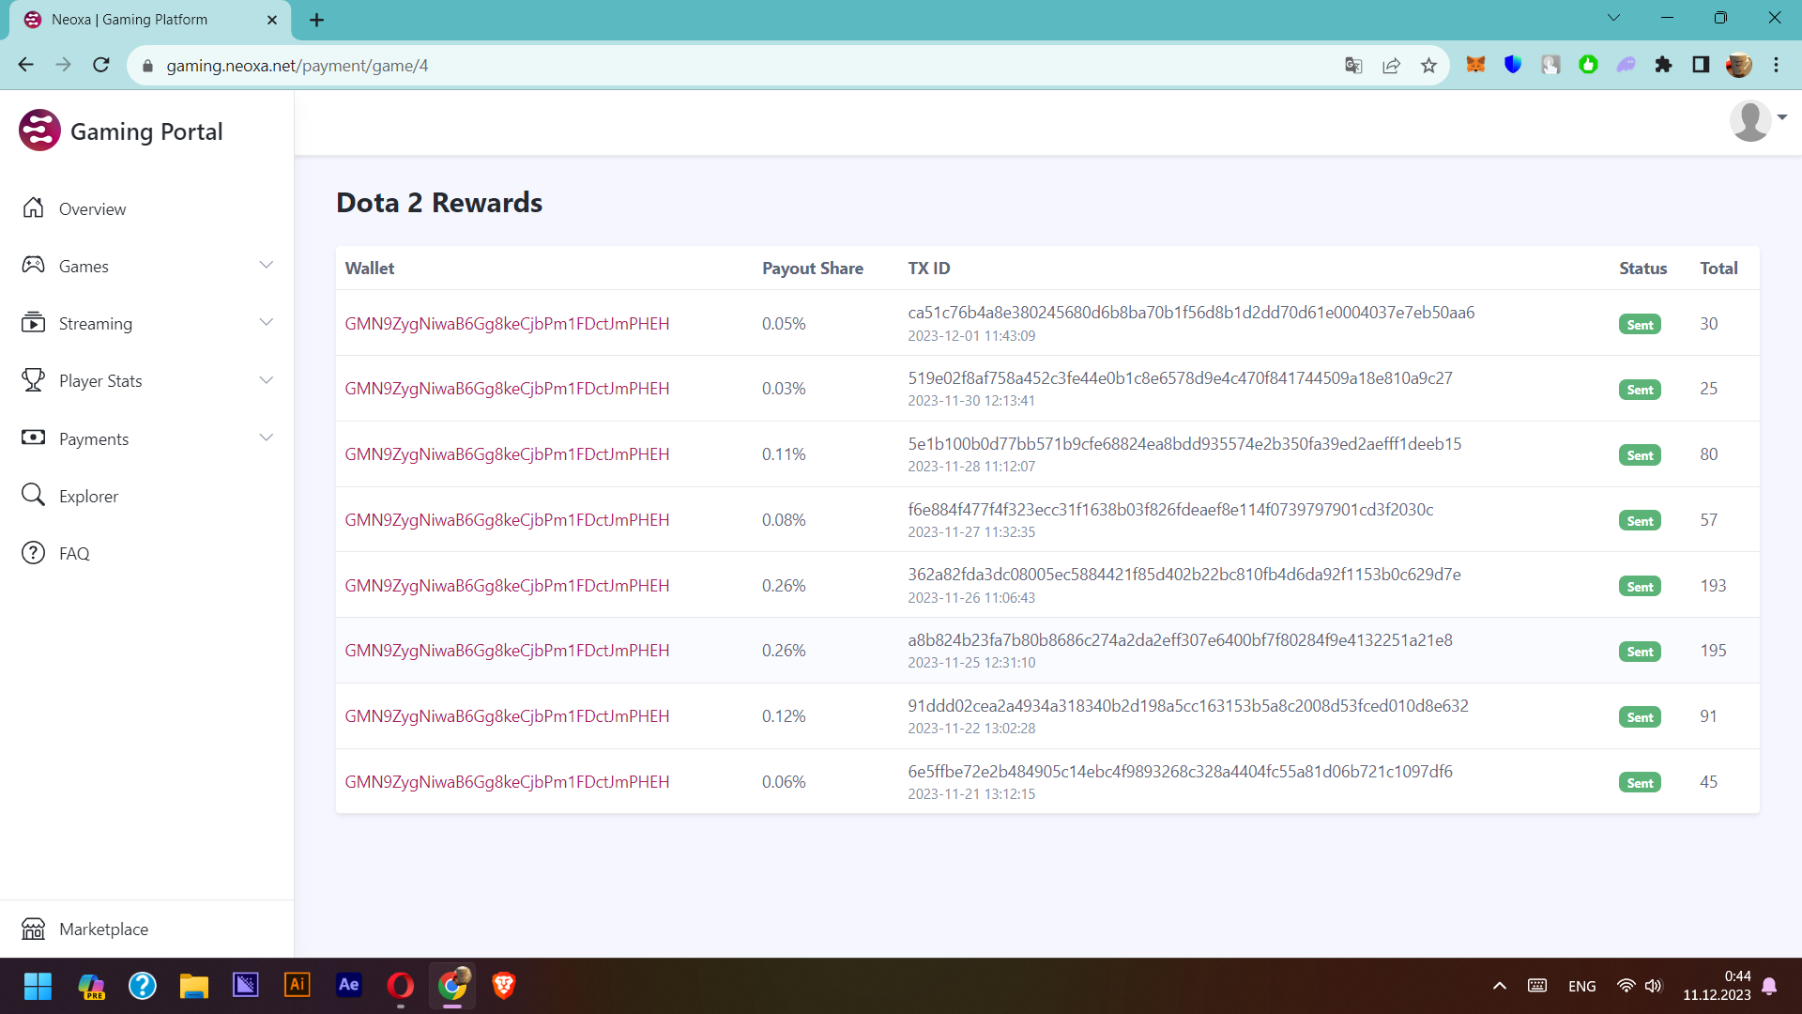
Task: Open wallet link in the 0.05% row
Action: click(507, 324)
